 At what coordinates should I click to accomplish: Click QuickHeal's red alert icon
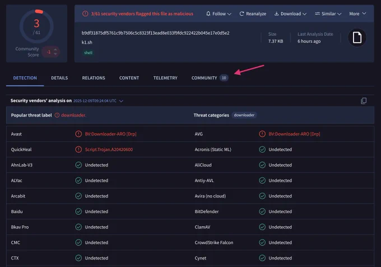(78, 150)
